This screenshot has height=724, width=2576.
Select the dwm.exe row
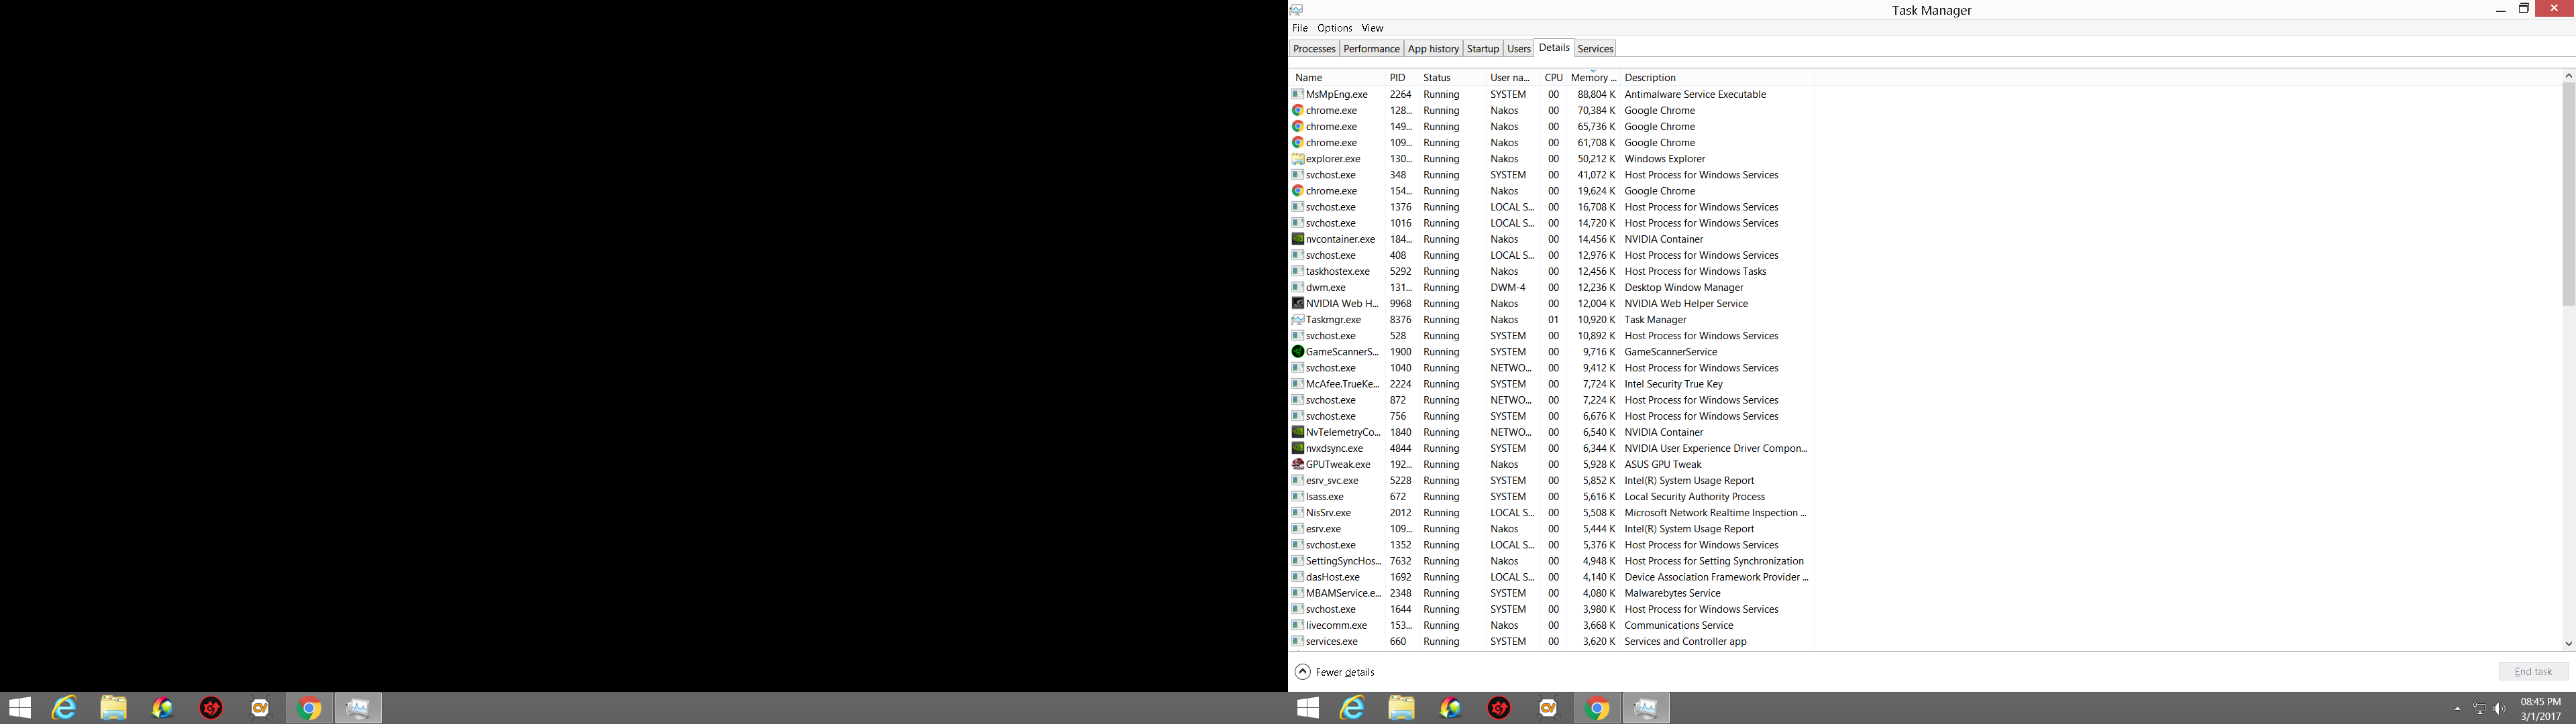point(1551,287)
